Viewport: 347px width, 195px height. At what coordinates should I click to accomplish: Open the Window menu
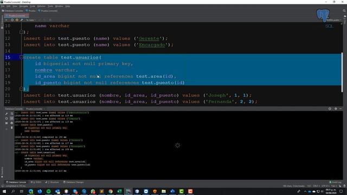[x=59, y=6]
